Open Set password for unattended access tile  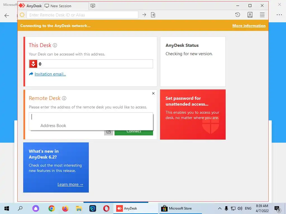(x=193, y=115)
